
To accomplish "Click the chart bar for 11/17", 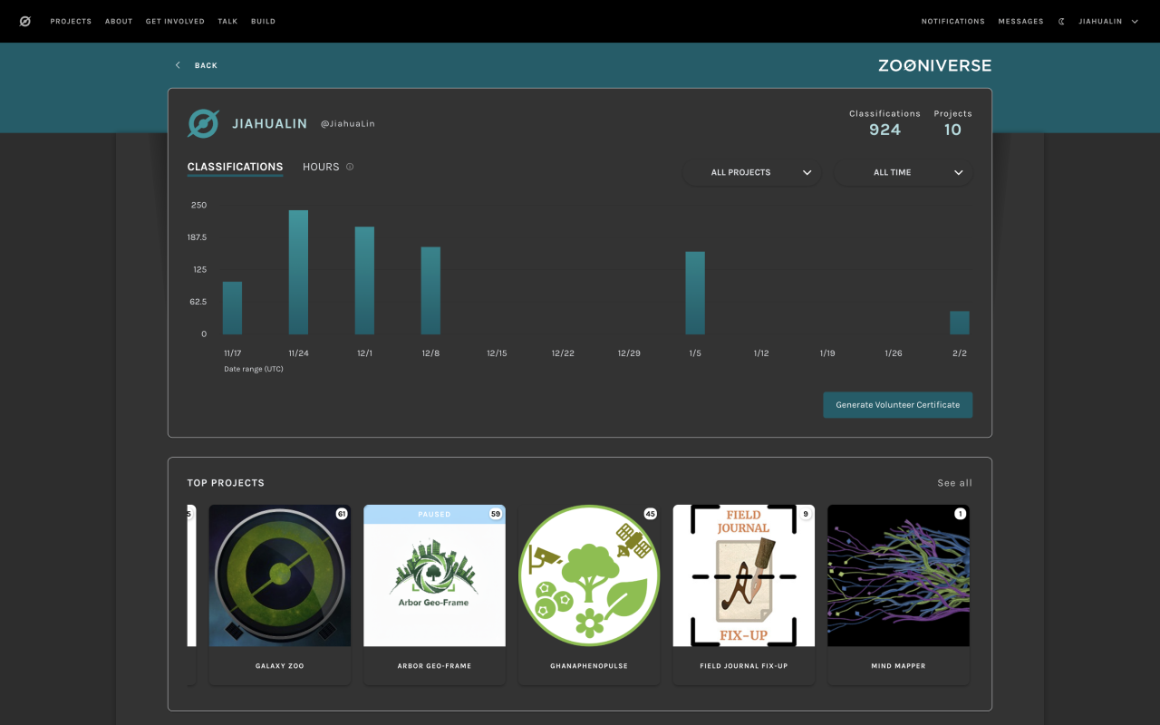I will (x=233, y=308).
